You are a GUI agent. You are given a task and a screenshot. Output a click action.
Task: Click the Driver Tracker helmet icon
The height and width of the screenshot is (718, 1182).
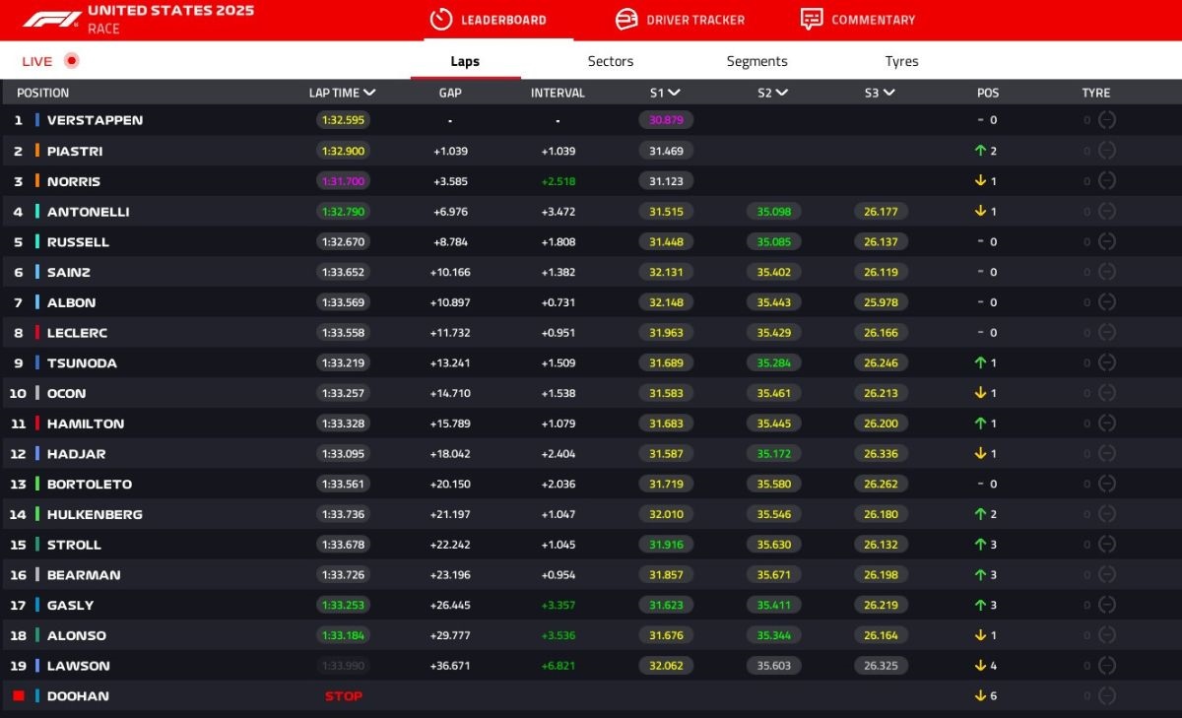(x=626, y=20)
